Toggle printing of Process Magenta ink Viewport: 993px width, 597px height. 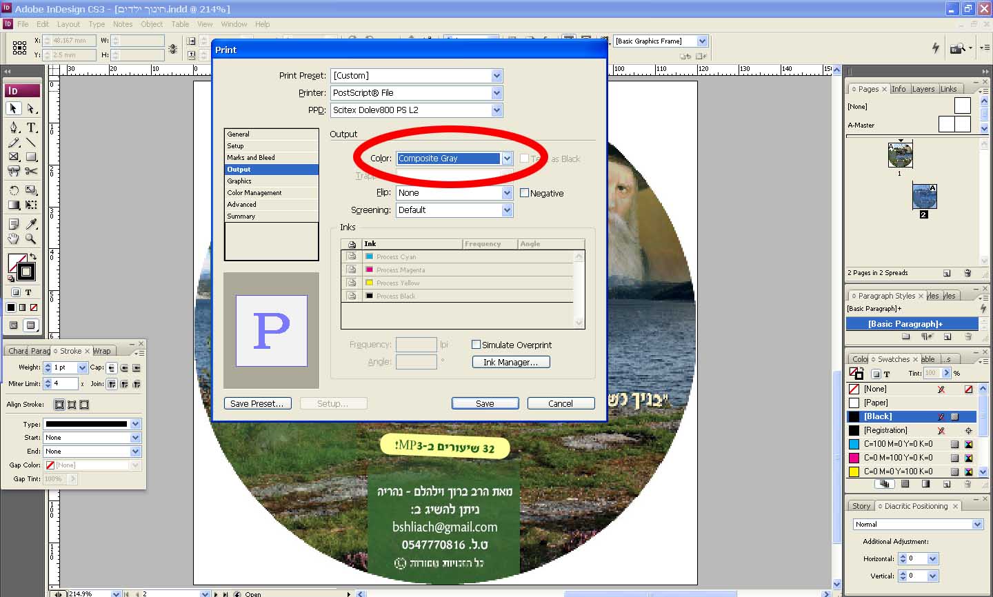click(352, 270)
